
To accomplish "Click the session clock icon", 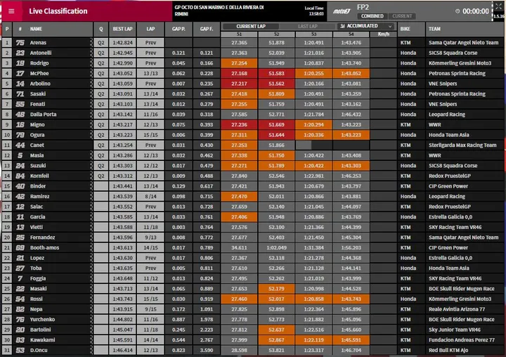I will click(x=458, y=11).
